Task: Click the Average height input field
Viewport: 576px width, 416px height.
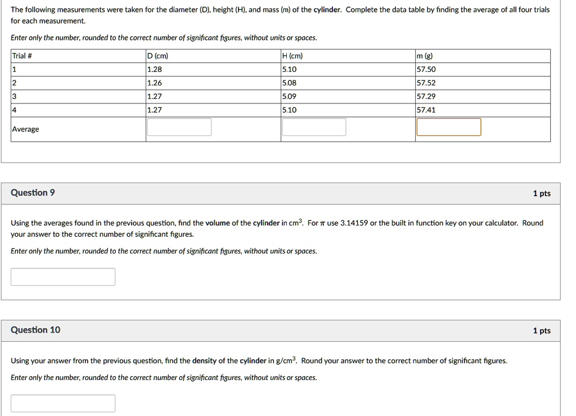Action: point(313,127)
